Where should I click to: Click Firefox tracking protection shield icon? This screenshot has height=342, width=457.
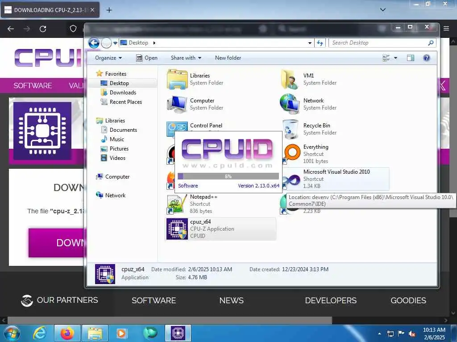73,28
